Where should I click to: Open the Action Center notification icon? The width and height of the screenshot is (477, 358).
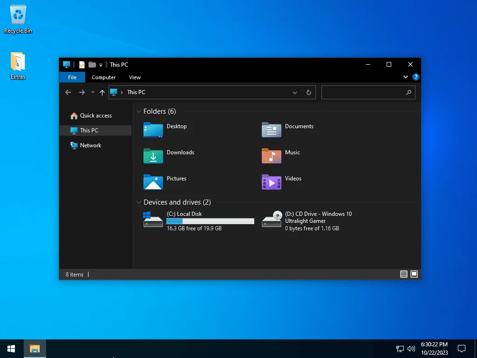462,349
